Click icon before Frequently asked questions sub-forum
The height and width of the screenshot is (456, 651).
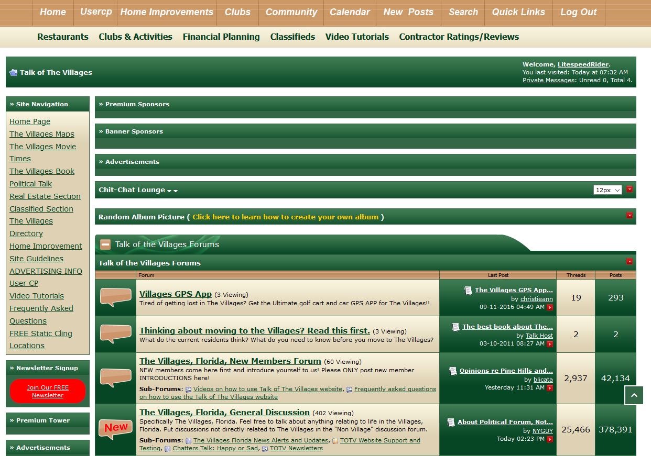pos(350,390)
